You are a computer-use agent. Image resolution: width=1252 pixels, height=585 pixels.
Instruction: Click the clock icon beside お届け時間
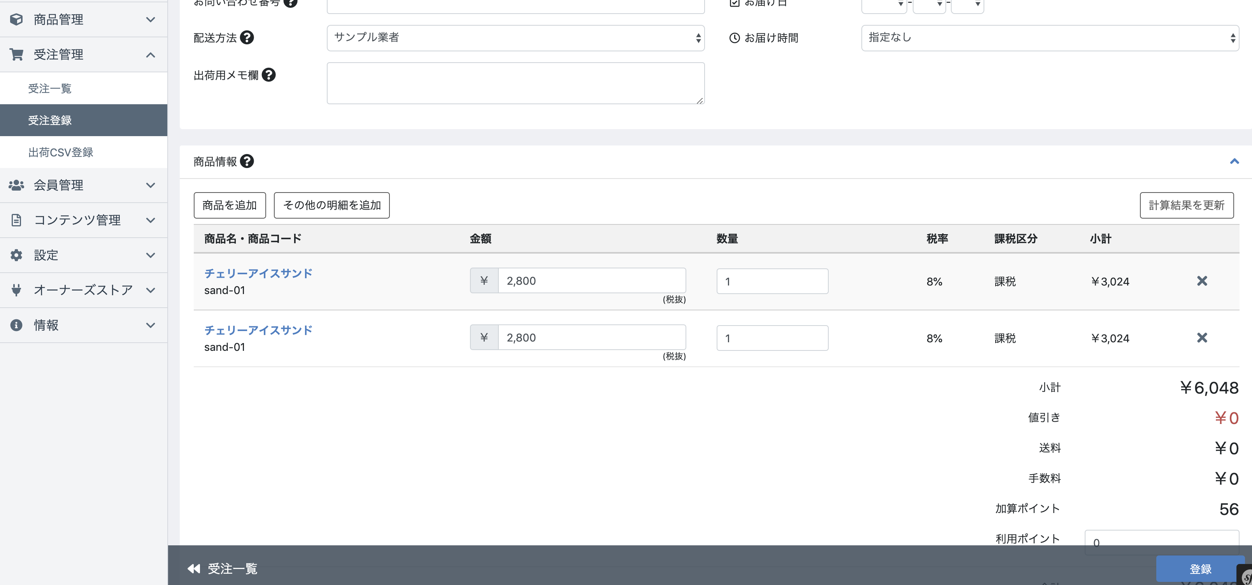tap(735, 38)
